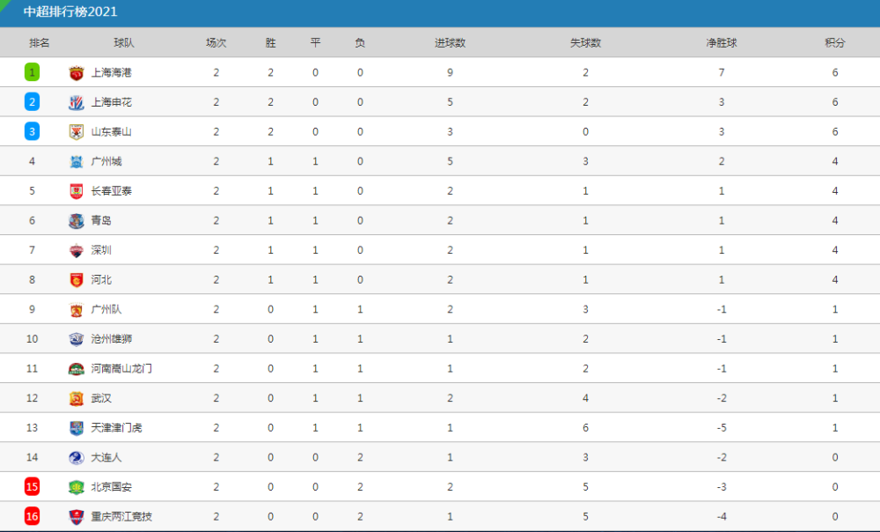Click the 进球数 column header
The width and height of the screenshot is (880, 532).
450,42
